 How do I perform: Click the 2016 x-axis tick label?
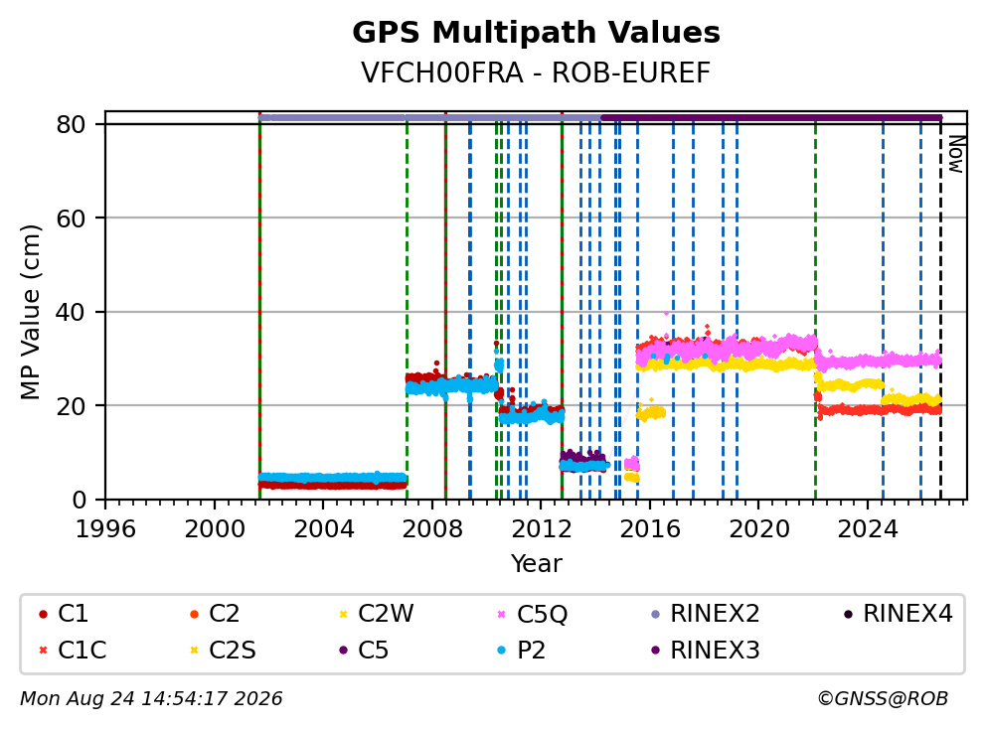point(650,529)
